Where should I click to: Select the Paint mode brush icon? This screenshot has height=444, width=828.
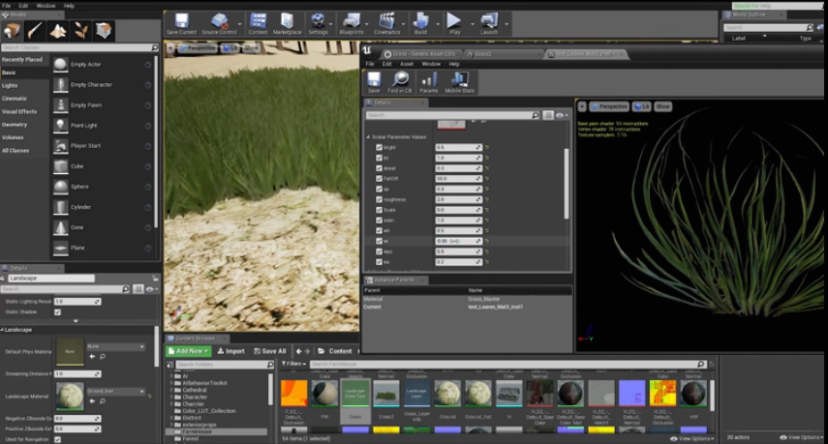(x=35, y=31)
